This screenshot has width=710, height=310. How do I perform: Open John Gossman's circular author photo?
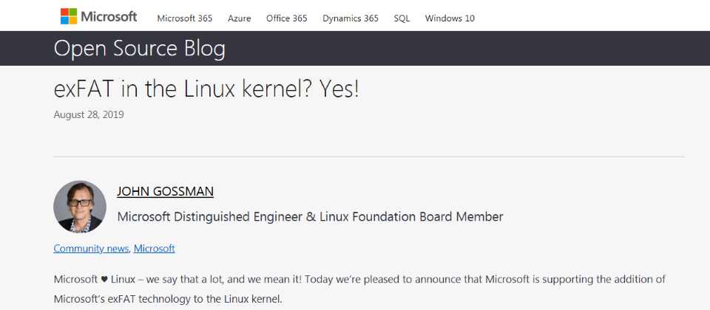80,207
